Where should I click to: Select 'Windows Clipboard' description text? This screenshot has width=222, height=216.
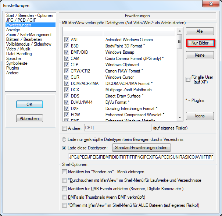(122, 65)
